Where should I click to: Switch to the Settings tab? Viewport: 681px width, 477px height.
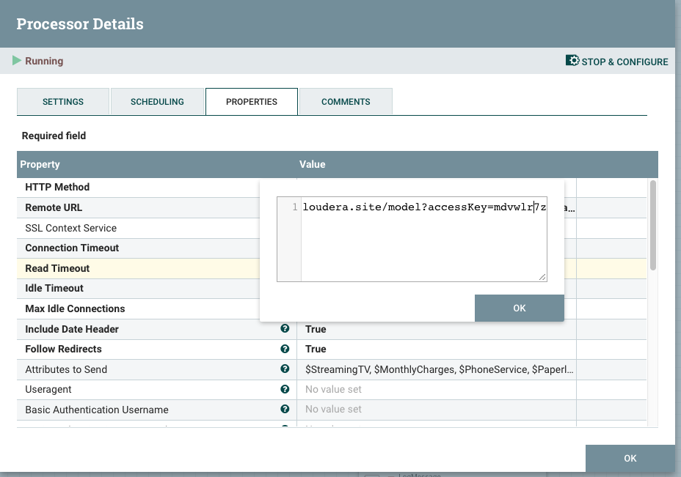[62, 101]
